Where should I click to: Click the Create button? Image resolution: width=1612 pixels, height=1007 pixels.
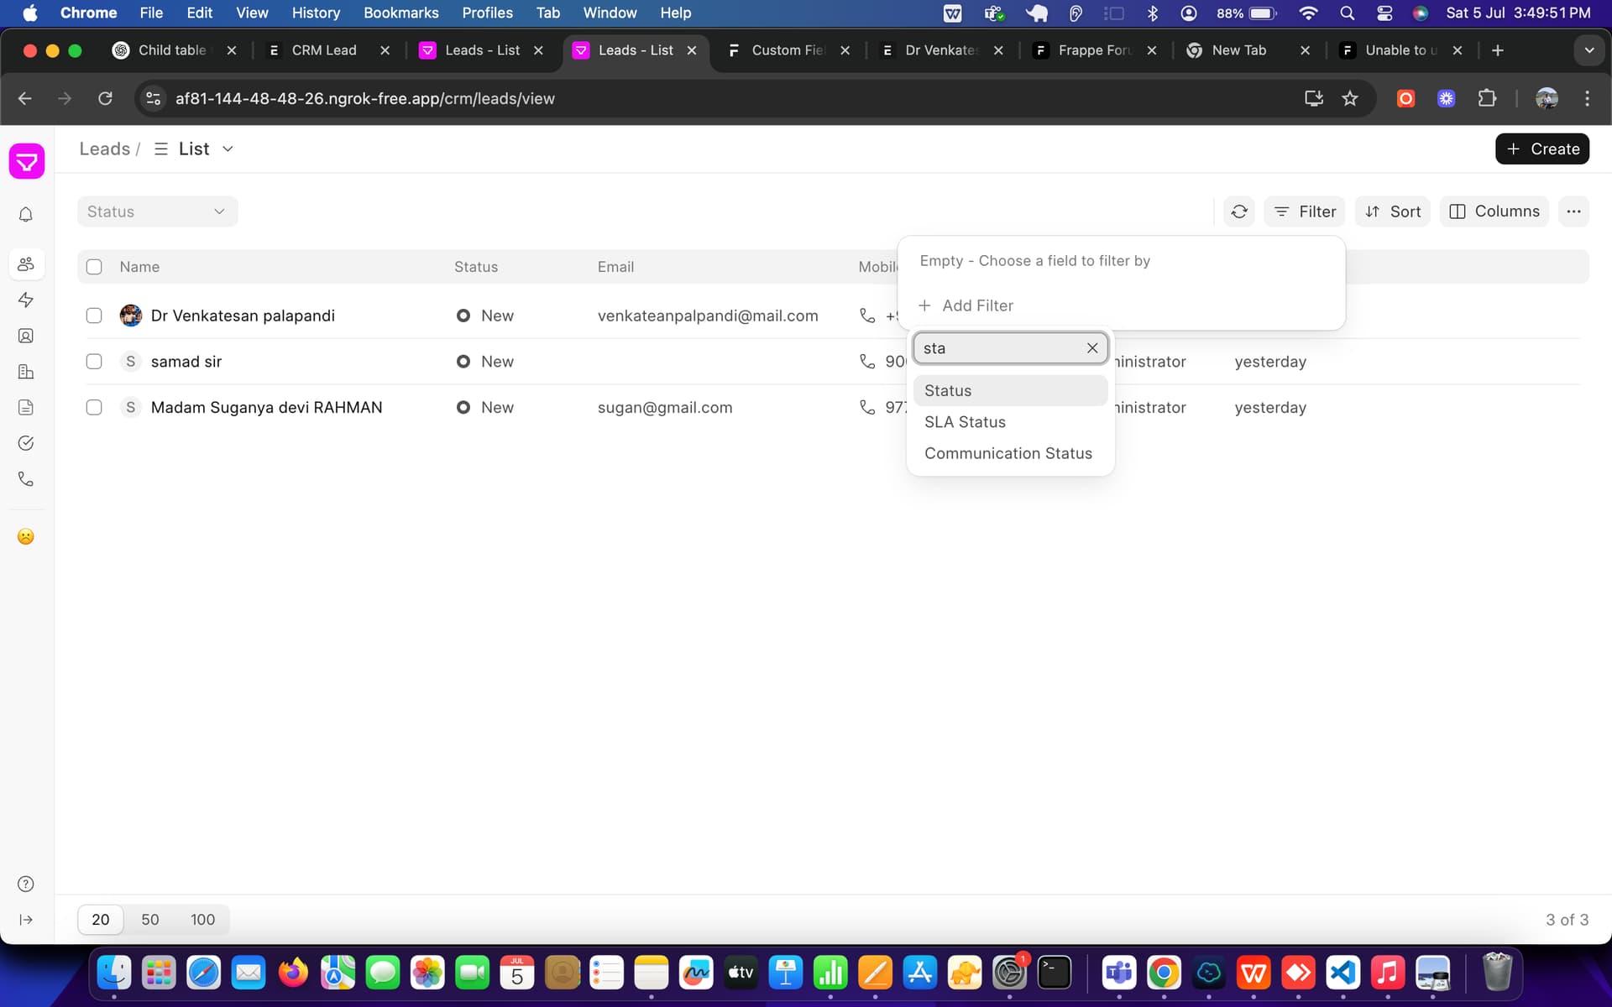coord(1542,149)
